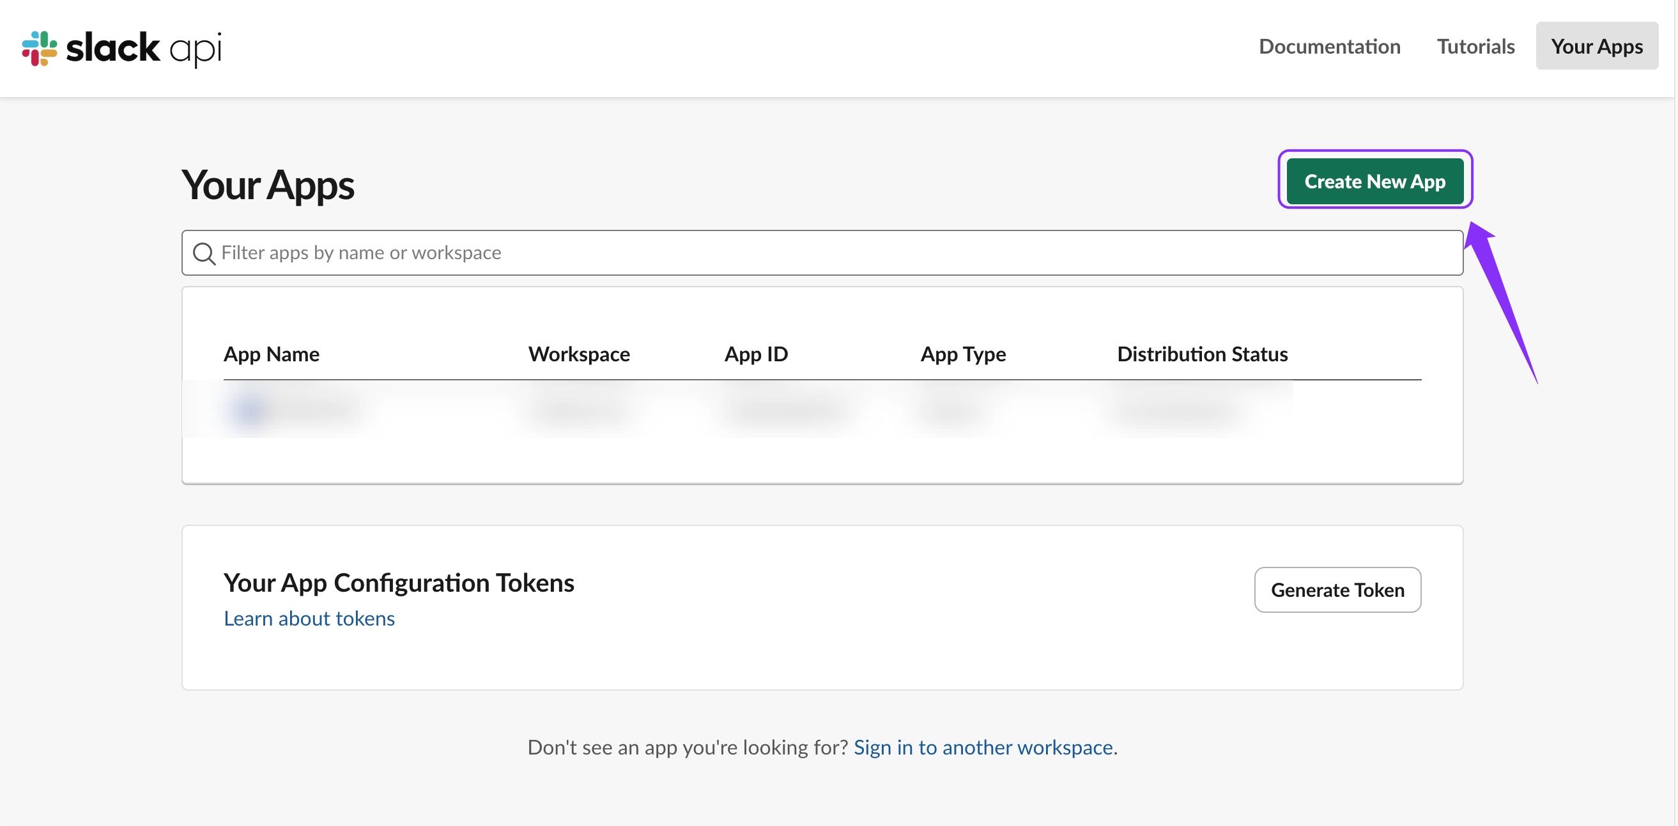Open the Tutorials navigation link
This screenshot has width=1678, height=826.
tap(1475, 46)
